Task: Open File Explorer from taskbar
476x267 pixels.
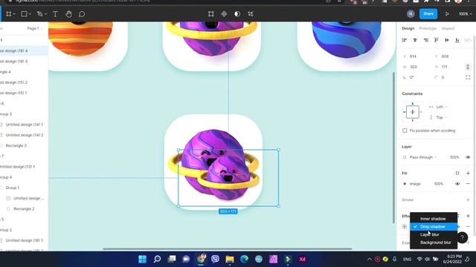Action: tap(230, 259)
